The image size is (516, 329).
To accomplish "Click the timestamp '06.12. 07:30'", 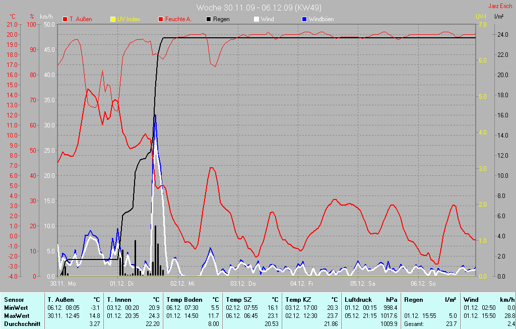I will [182, 308].
